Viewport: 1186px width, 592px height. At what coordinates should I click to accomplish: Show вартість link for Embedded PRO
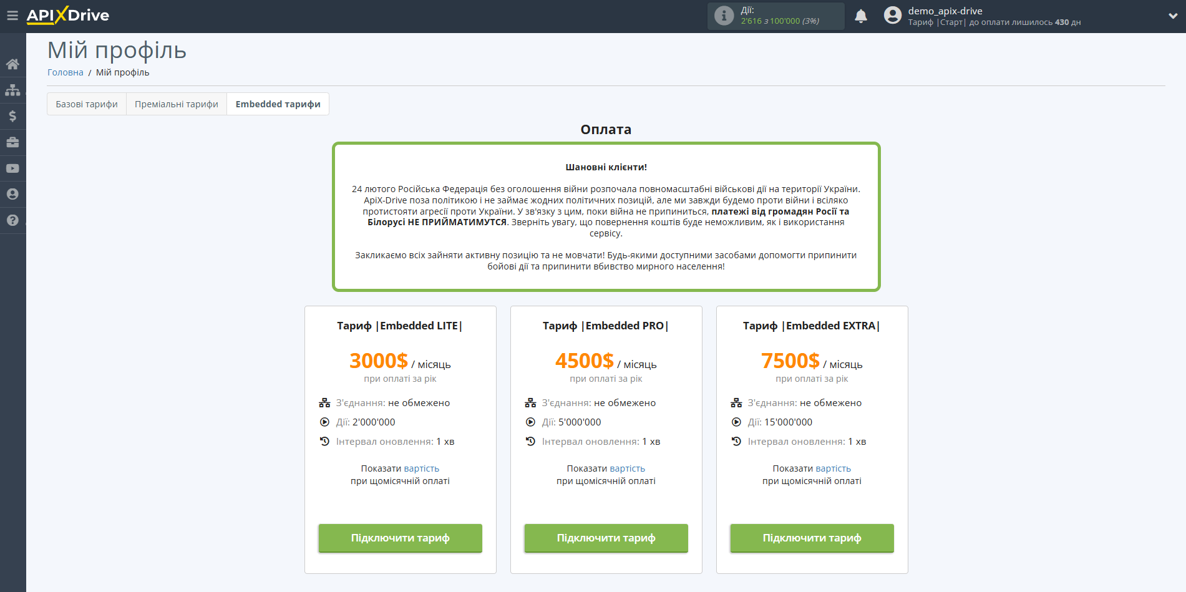[628, 468]
